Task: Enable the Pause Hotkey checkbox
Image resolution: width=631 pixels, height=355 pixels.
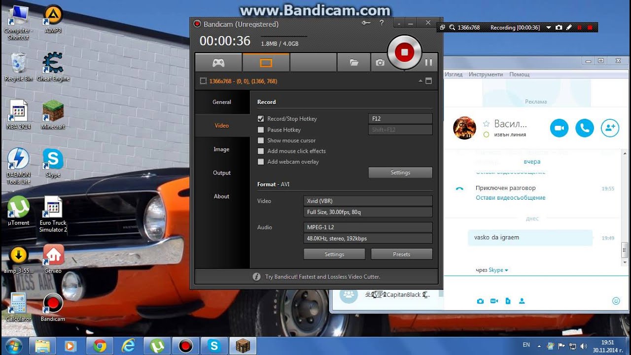Action: coord(261,130)
